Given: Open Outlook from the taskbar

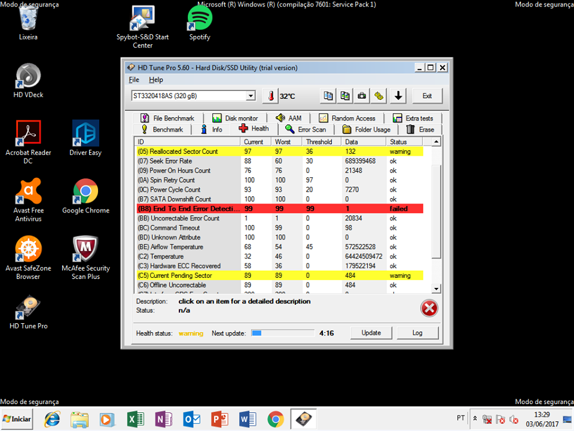Looking at the screenshot, I should coord(191,419).
